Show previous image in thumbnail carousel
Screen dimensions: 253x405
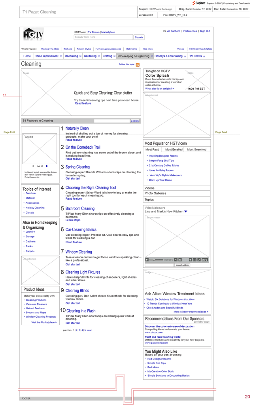point(33,166)
